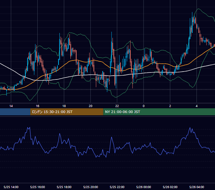Click the 5/26 04:00 date label

click(x=197, y=187)
